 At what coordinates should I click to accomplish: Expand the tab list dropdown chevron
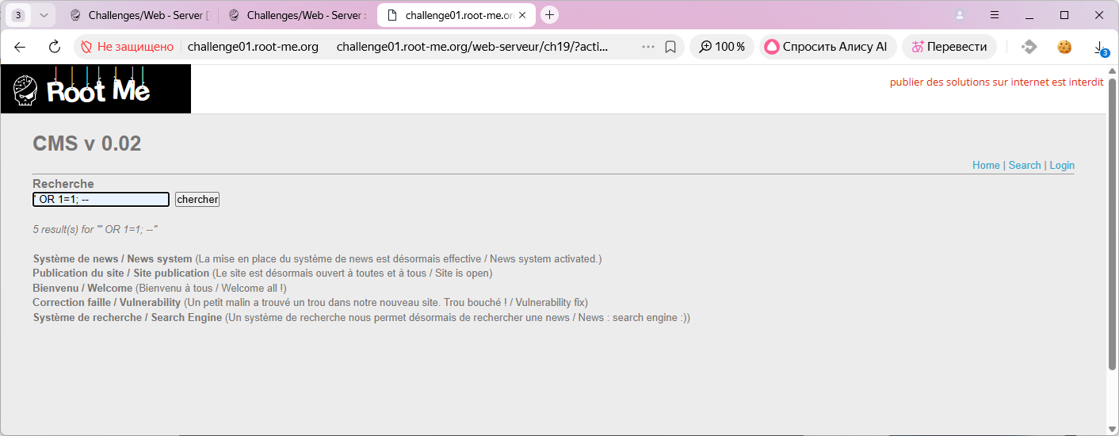[x=44, y=15]
